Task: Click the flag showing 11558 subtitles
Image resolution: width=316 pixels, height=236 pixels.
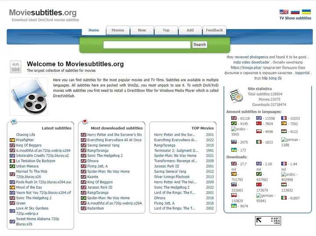Action: pyautogui.click(x=259, y=118)
